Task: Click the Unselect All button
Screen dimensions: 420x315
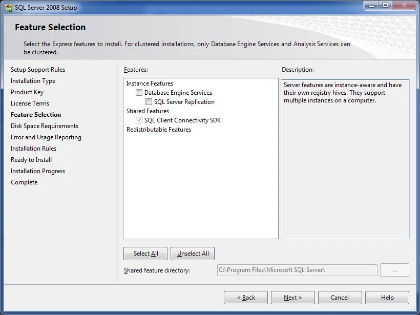Action: coord(193,254)
